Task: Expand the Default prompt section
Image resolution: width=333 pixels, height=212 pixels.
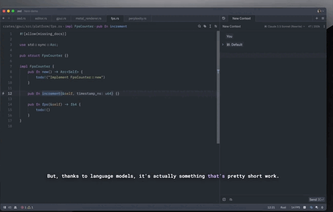Action: (x=223, y=45)
